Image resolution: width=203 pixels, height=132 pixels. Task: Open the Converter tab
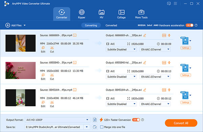point(62,14)
